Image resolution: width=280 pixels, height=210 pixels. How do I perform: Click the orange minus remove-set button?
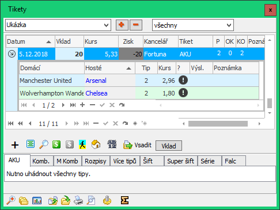[136, 25]
